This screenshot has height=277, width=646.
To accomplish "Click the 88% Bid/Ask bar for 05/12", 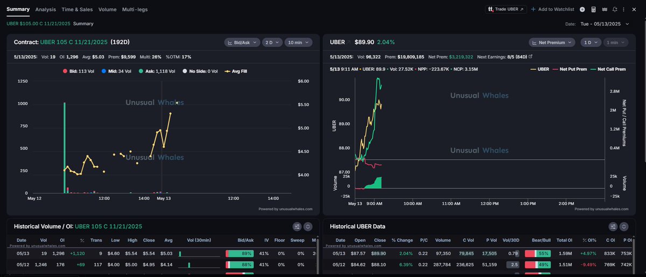I will [x=241, y=265].
